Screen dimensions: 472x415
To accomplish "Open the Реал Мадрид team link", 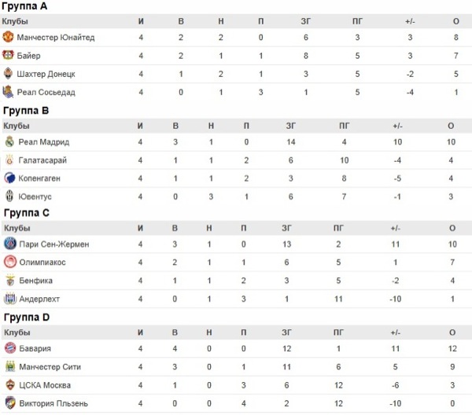I will pyautogui.click(x=44, y=142).
